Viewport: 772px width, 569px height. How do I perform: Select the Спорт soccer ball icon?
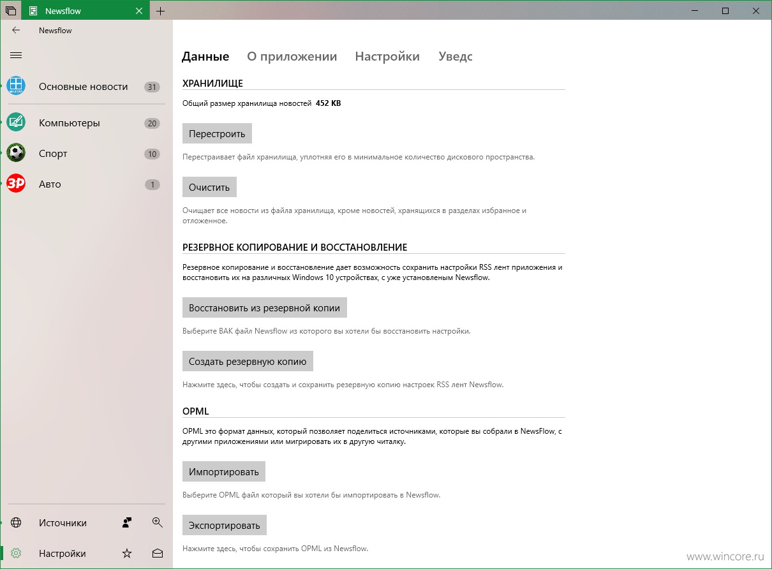[16, 153]
